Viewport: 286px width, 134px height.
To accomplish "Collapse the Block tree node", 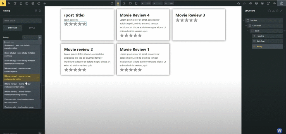I will tap(248, 31).
